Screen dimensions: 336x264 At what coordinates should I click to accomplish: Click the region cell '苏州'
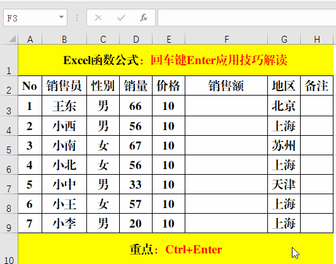click(284, 145)
